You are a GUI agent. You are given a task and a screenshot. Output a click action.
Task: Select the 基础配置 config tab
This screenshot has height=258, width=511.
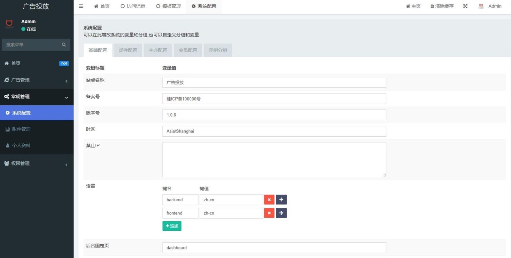tap(98, 50)
